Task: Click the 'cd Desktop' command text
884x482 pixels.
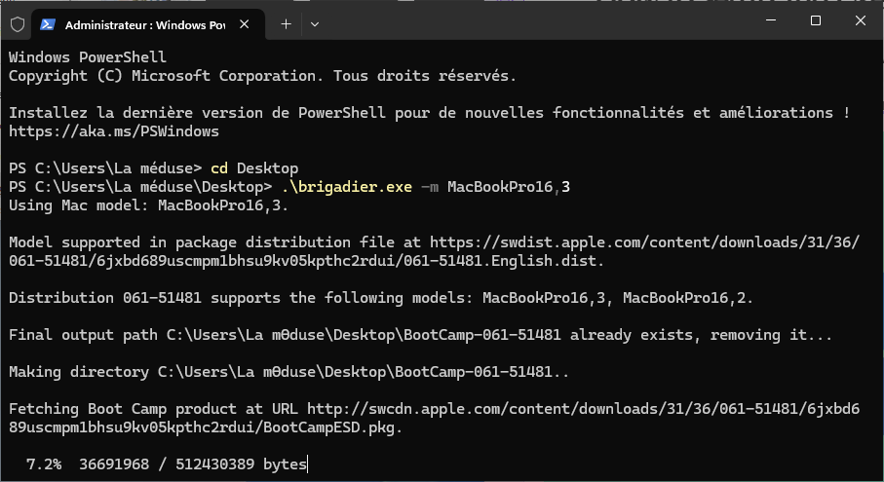Action: (254, 168)
